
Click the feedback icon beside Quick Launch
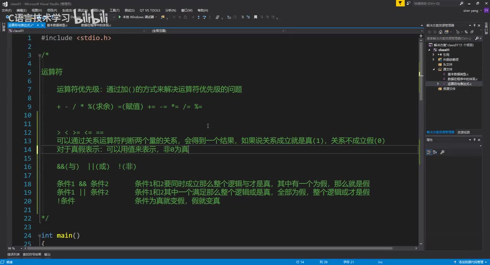408,3
